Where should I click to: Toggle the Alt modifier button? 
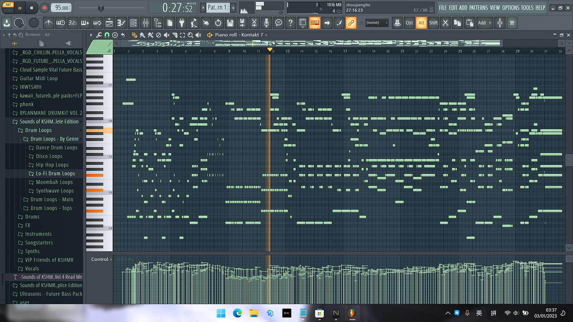click(421, 23)
